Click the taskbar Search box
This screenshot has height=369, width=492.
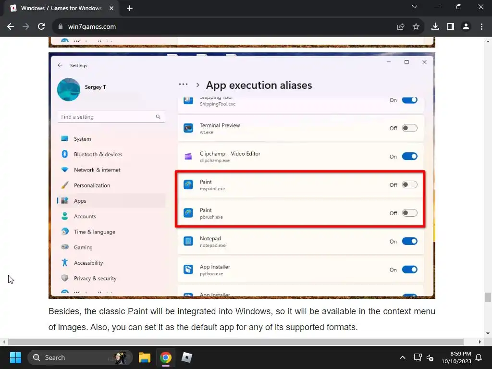80,357
